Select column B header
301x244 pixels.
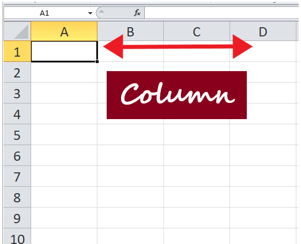[x=130, y=31]
